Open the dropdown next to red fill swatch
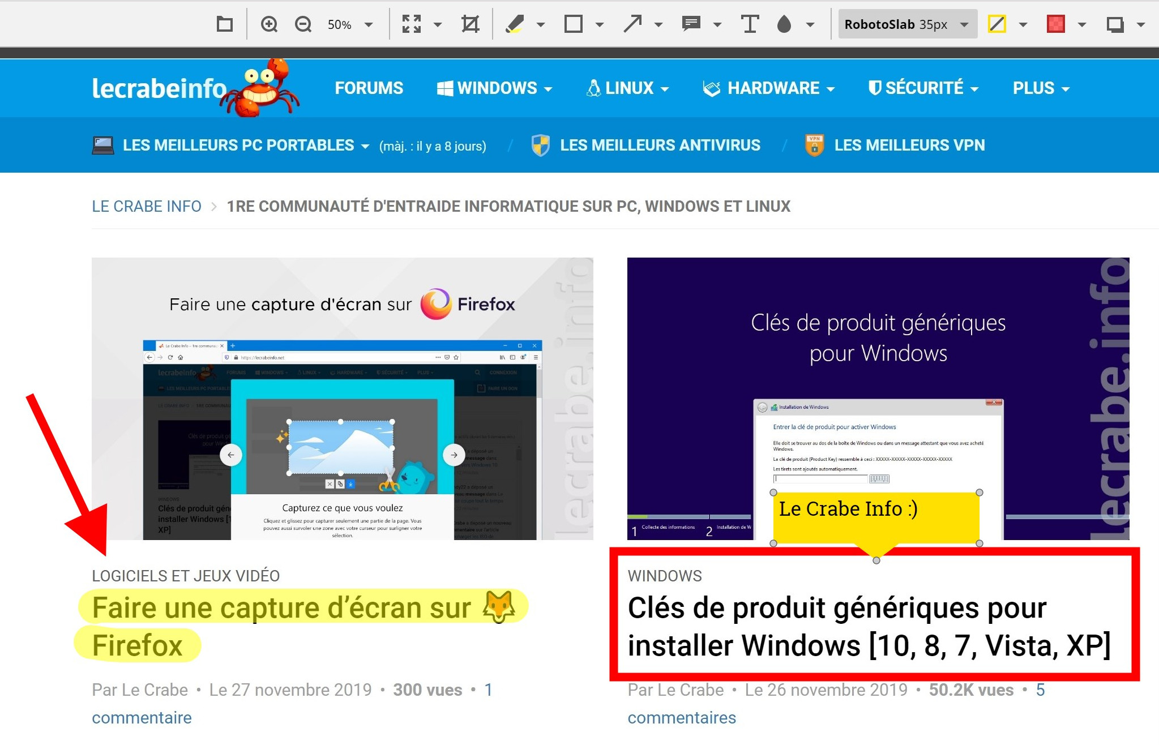1159x745 pixels. pyautogui.click(x=1081, y=24)
